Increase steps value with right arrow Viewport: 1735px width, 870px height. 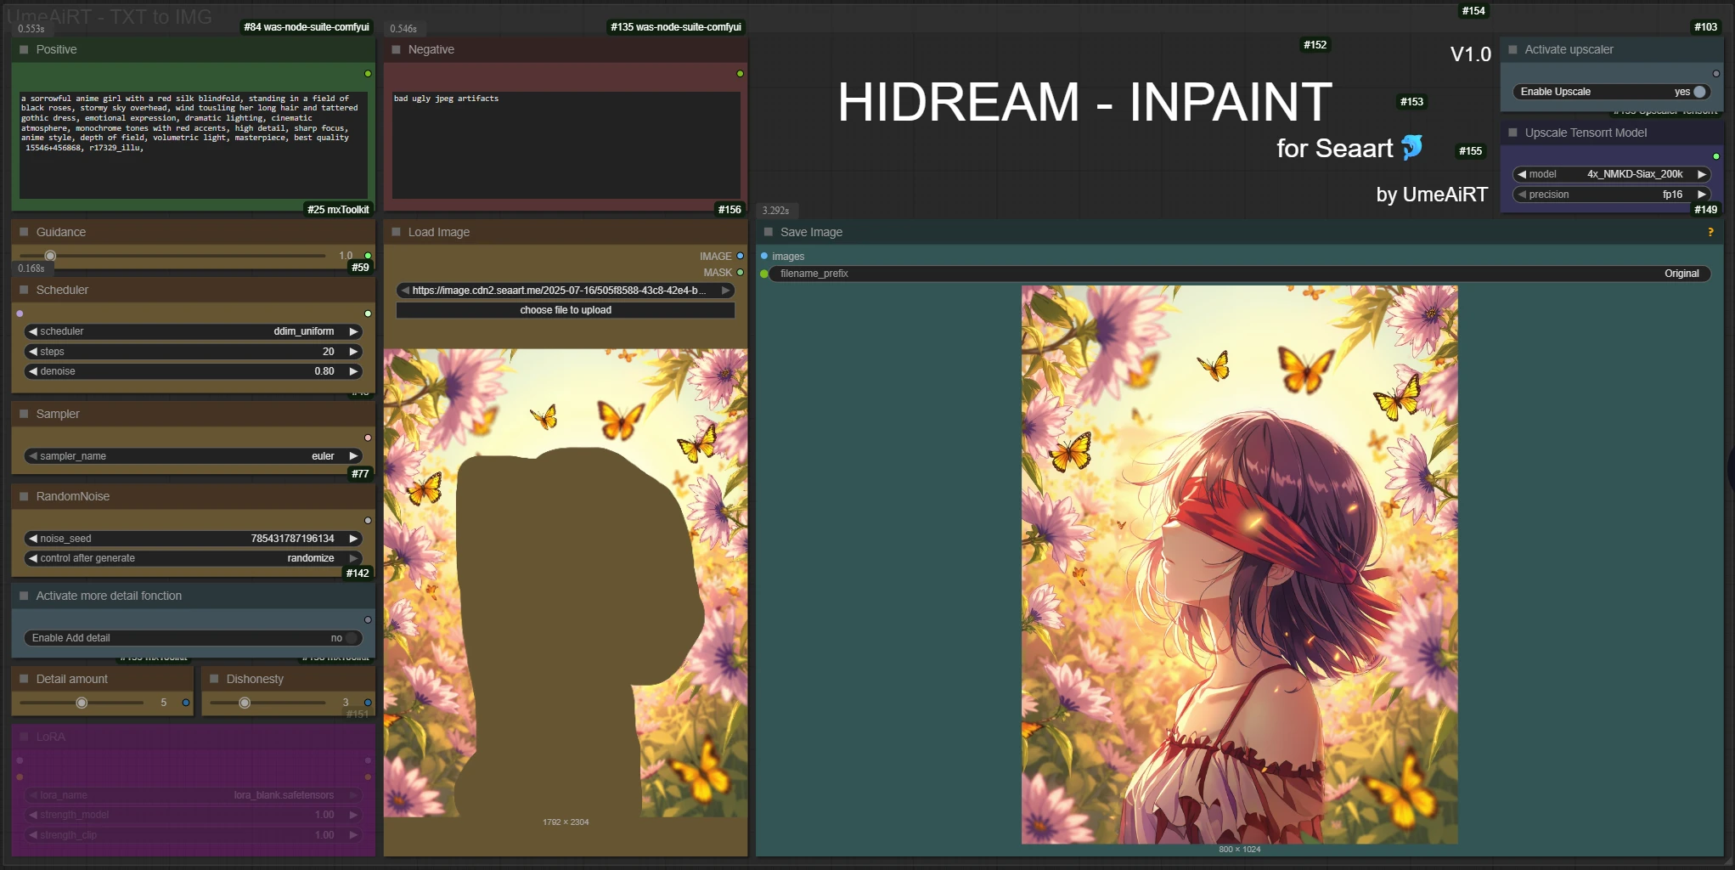point(353,352)
